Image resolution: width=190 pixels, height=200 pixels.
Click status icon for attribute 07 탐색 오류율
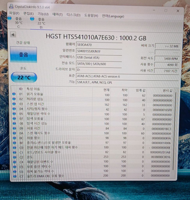[14, 118]
